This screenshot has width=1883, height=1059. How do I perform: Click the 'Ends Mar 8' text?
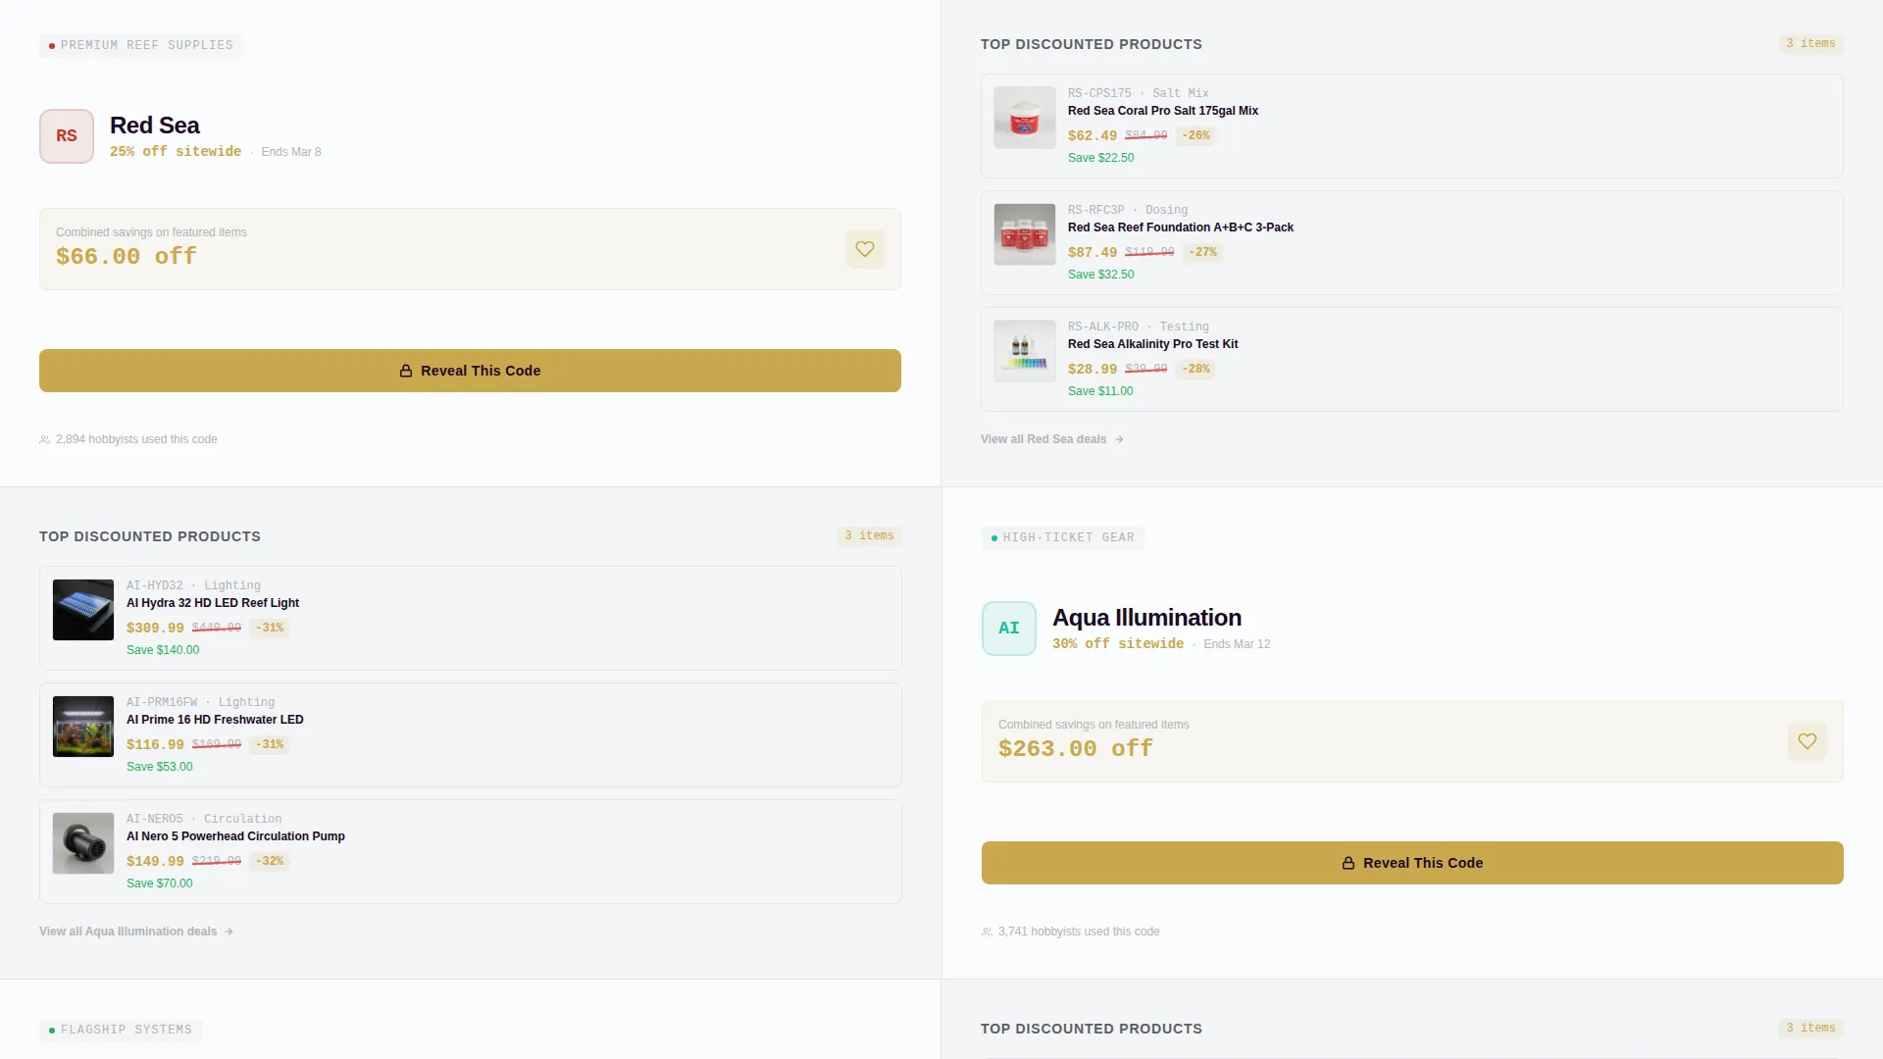tap(291, 152)
